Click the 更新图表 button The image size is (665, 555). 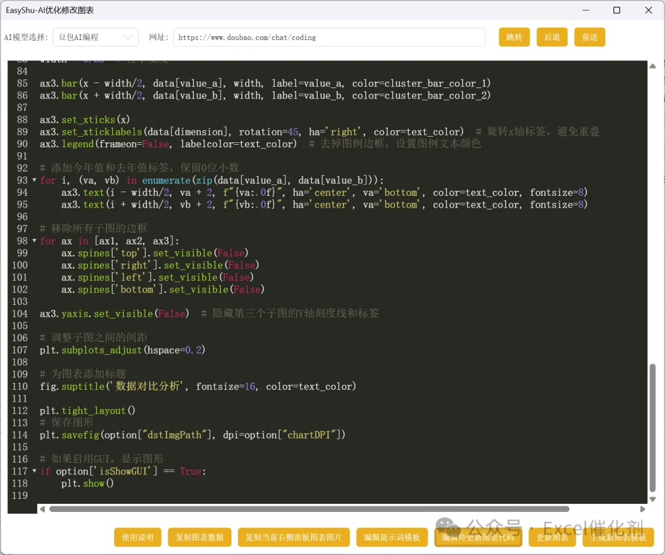[552, 537]
